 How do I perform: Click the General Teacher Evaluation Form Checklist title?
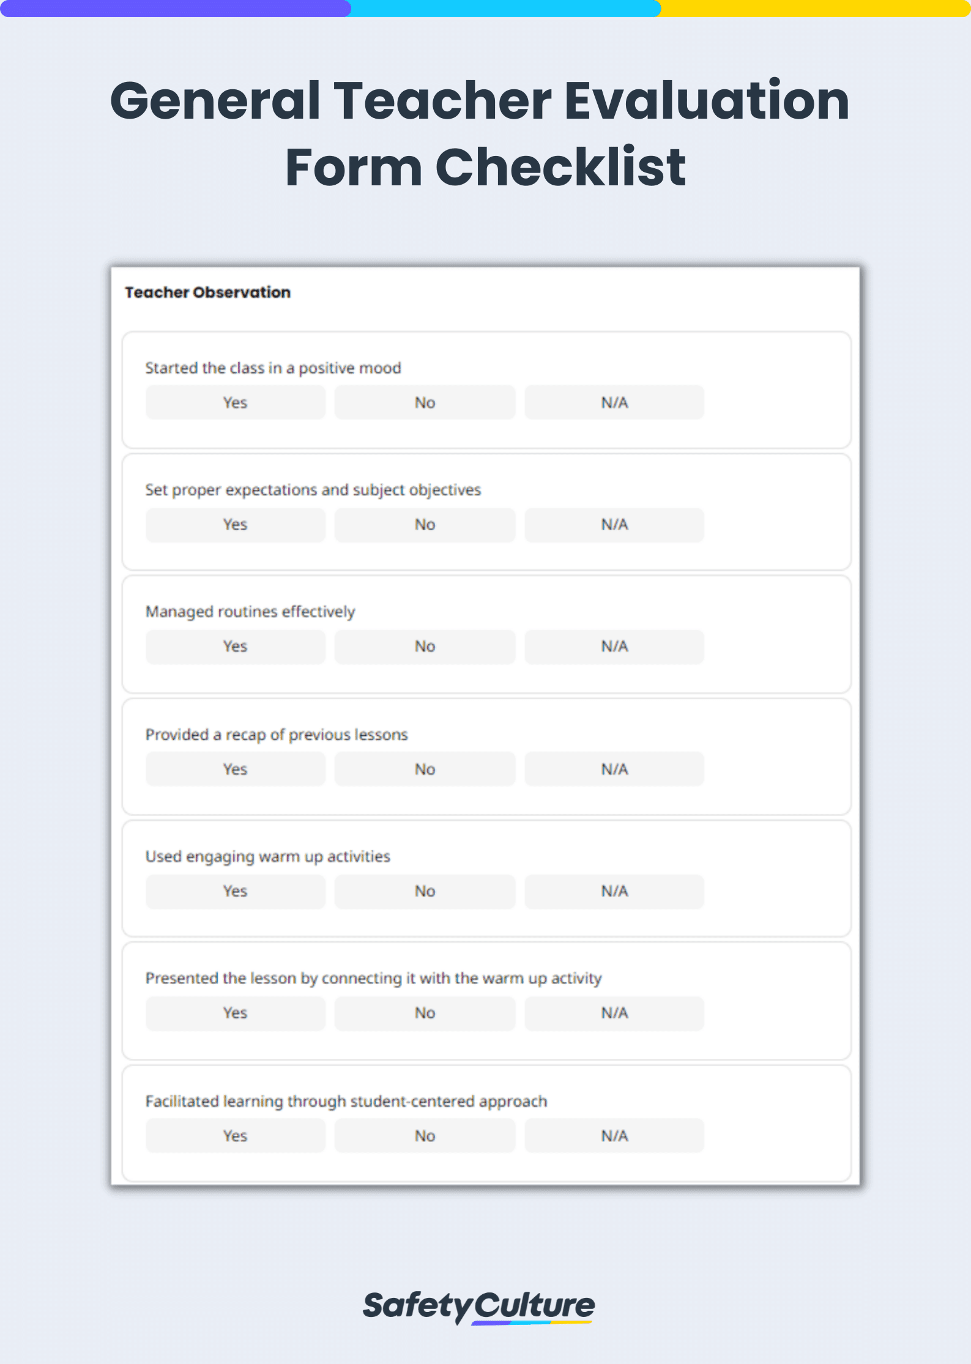(x=480, y=133)
